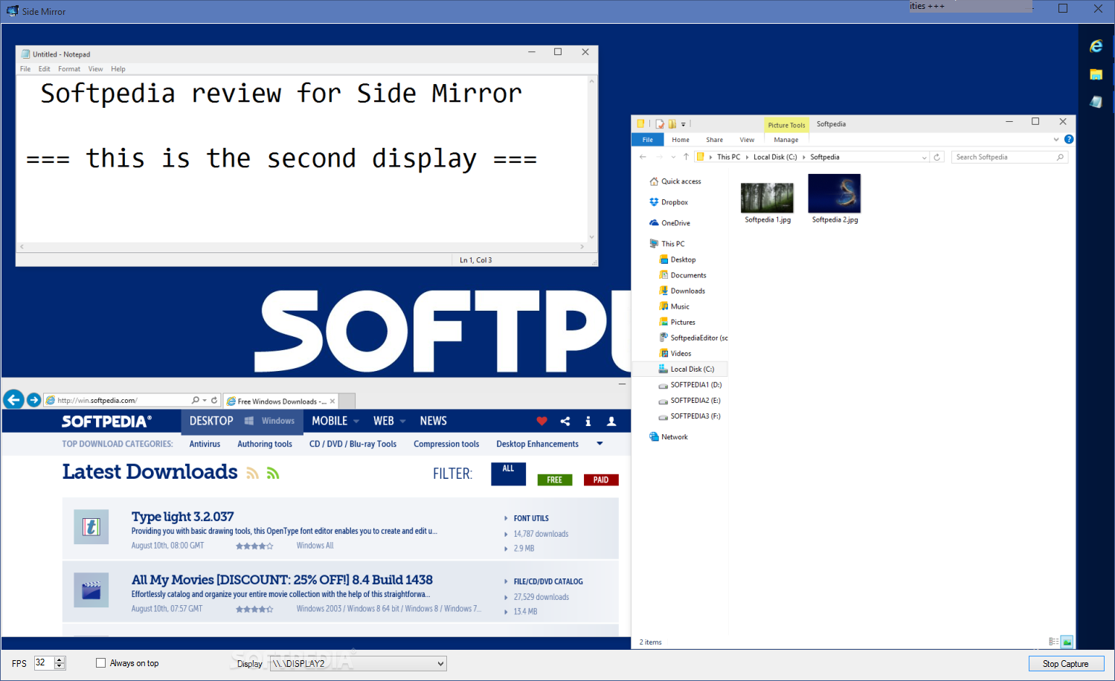
Task: Switch to Explorer Manage tab
Action: 786,140
